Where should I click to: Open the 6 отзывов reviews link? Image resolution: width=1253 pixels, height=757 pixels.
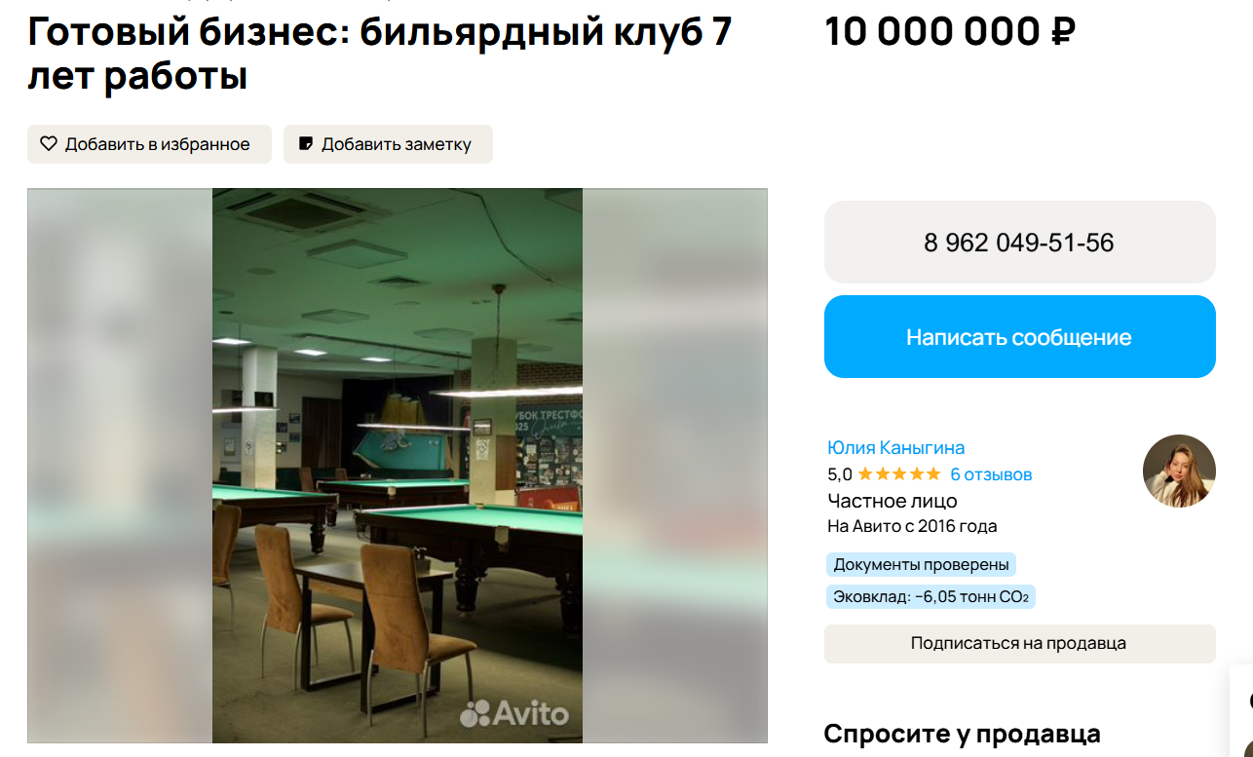pos(991,474)
